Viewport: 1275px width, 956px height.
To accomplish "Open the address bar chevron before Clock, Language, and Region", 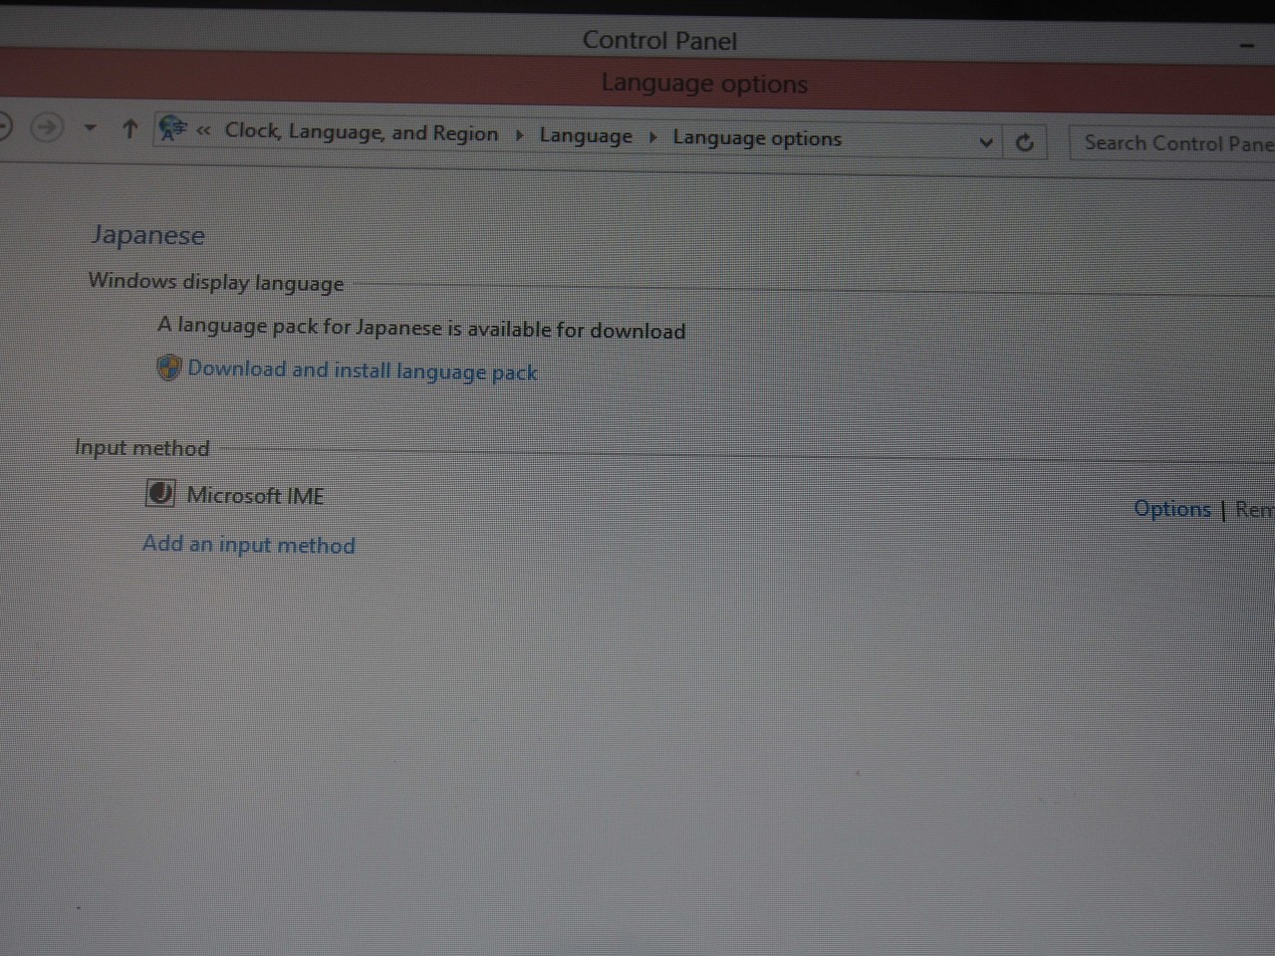I will pos(204,130).
